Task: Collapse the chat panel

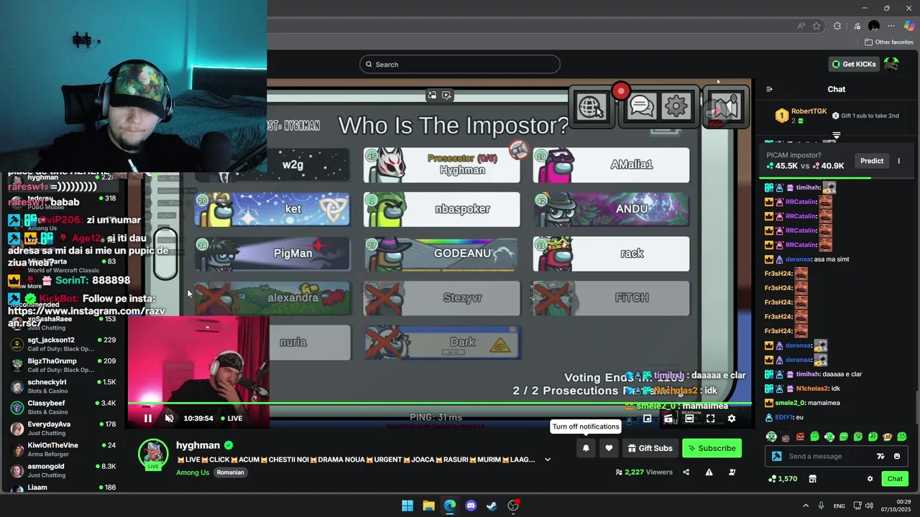Action: pos(769,89)
